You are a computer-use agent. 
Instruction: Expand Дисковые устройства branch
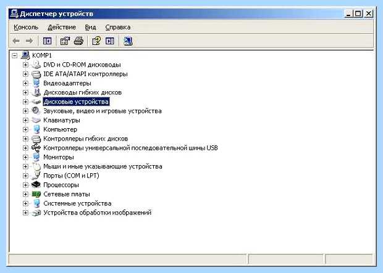click(25, 102)
